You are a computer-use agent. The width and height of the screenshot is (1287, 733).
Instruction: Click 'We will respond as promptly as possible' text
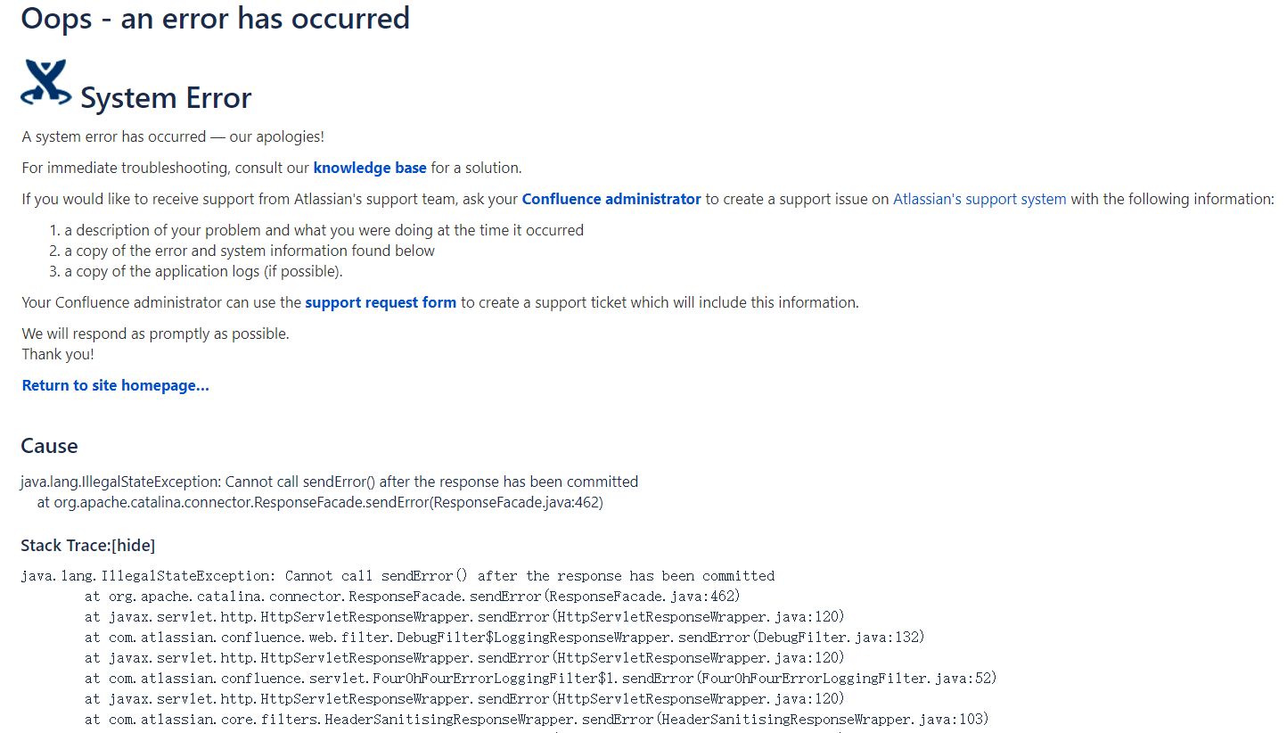pyautogui.click(x=156, y=334)
